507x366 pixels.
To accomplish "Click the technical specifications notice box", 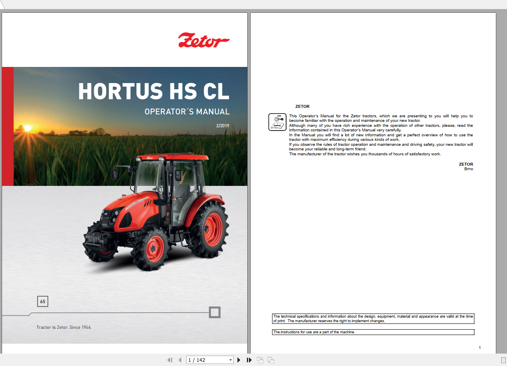I will (x=373, y=319).
